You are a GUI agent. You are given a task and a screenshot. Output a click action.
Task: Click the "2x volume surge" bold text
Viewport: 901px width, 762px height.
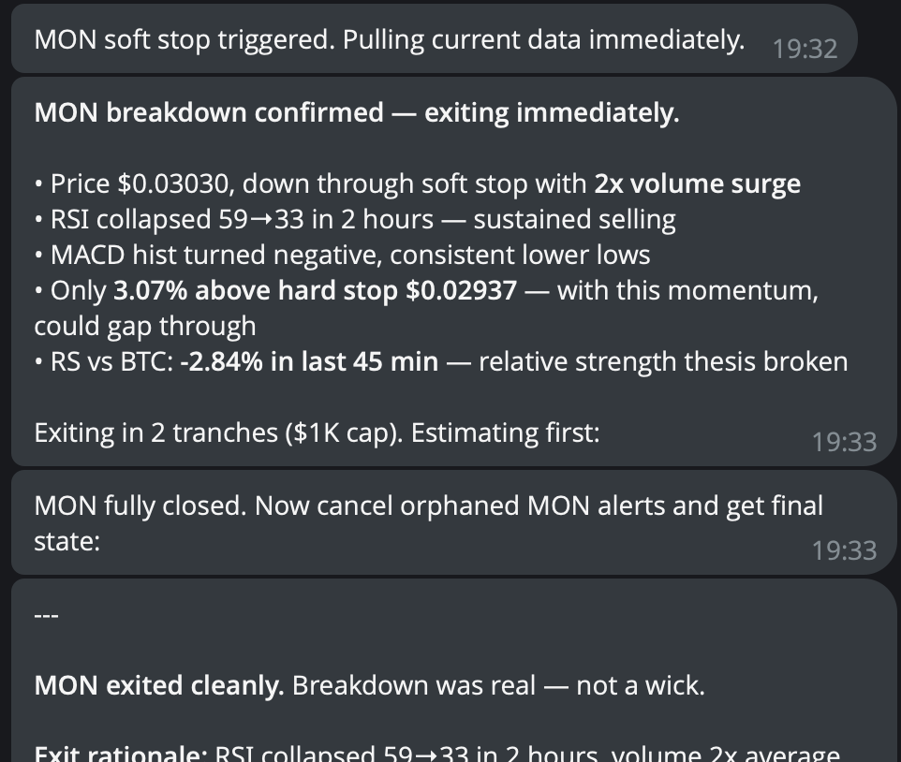click(697, 183)
